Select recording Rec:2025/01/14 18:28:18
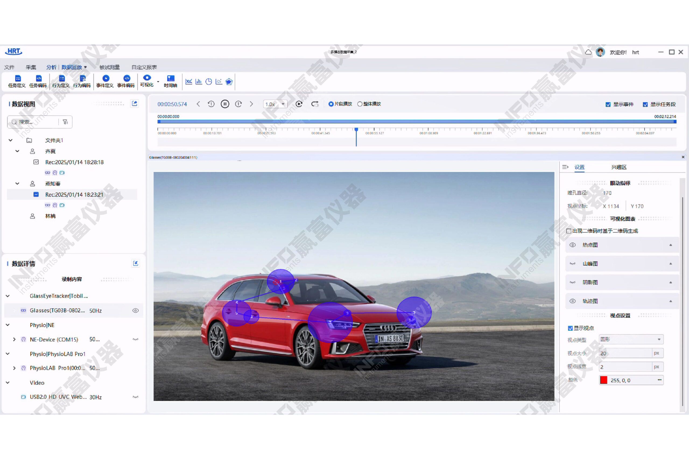This screenshot has width=689, height=459. click(x=74, y=162)
